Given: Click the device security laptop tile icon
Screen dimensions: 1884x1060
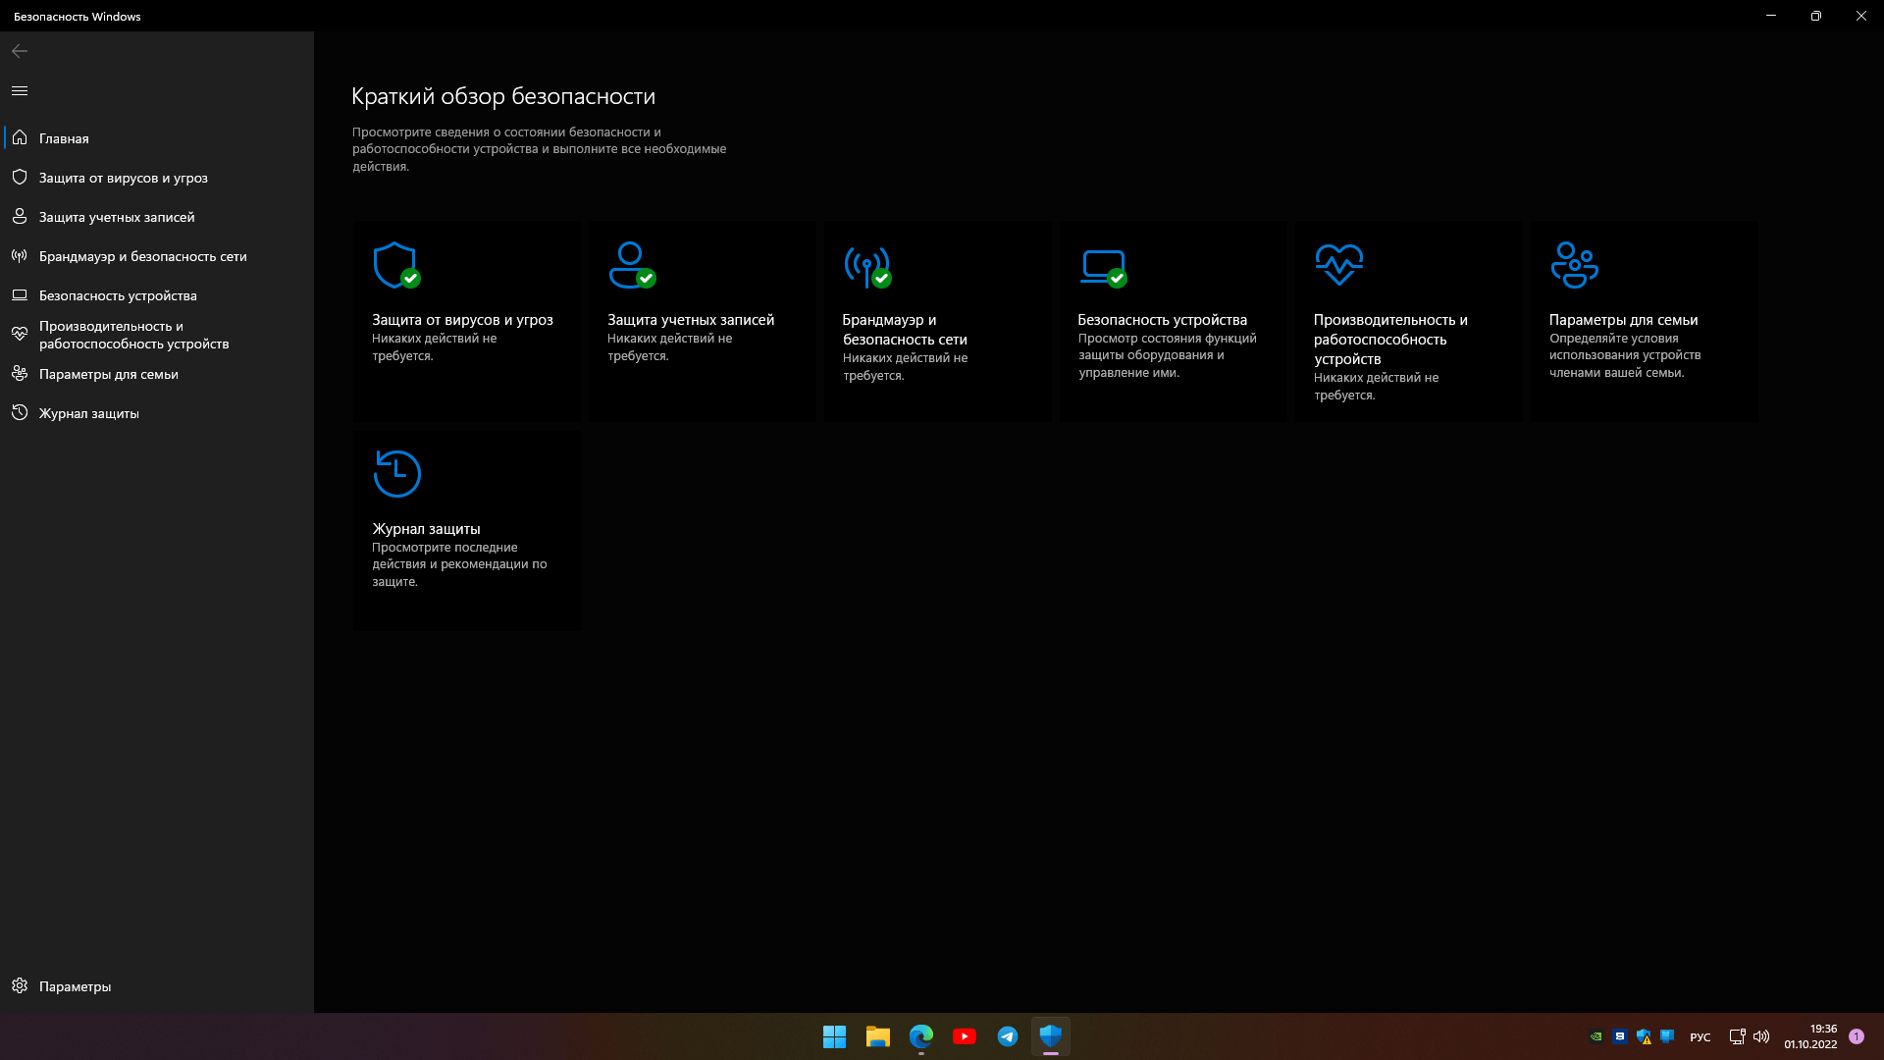Looking at the screenshot, I should [1102, 265].
